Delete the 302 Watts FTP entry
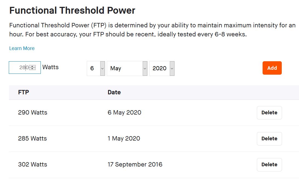The image size is (299, 181). pos(269,165)
